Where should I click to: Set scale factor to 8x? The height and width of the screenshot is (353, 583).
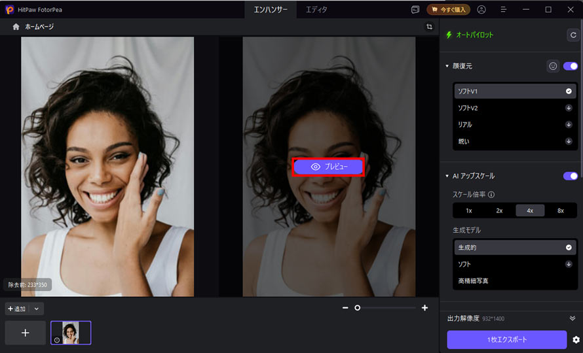(560, 211)
